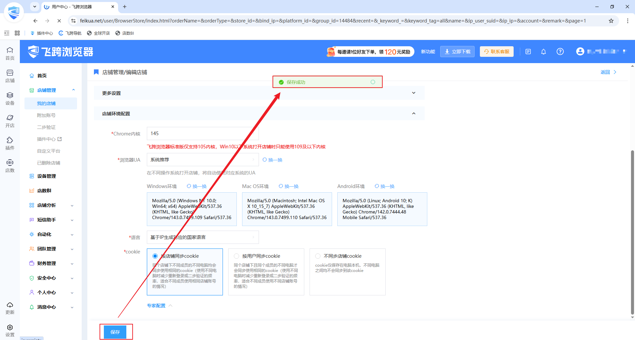Open 二步验证 sidebar item
The height and width of the screenshot is (340, 635).
tap(46, 127)
